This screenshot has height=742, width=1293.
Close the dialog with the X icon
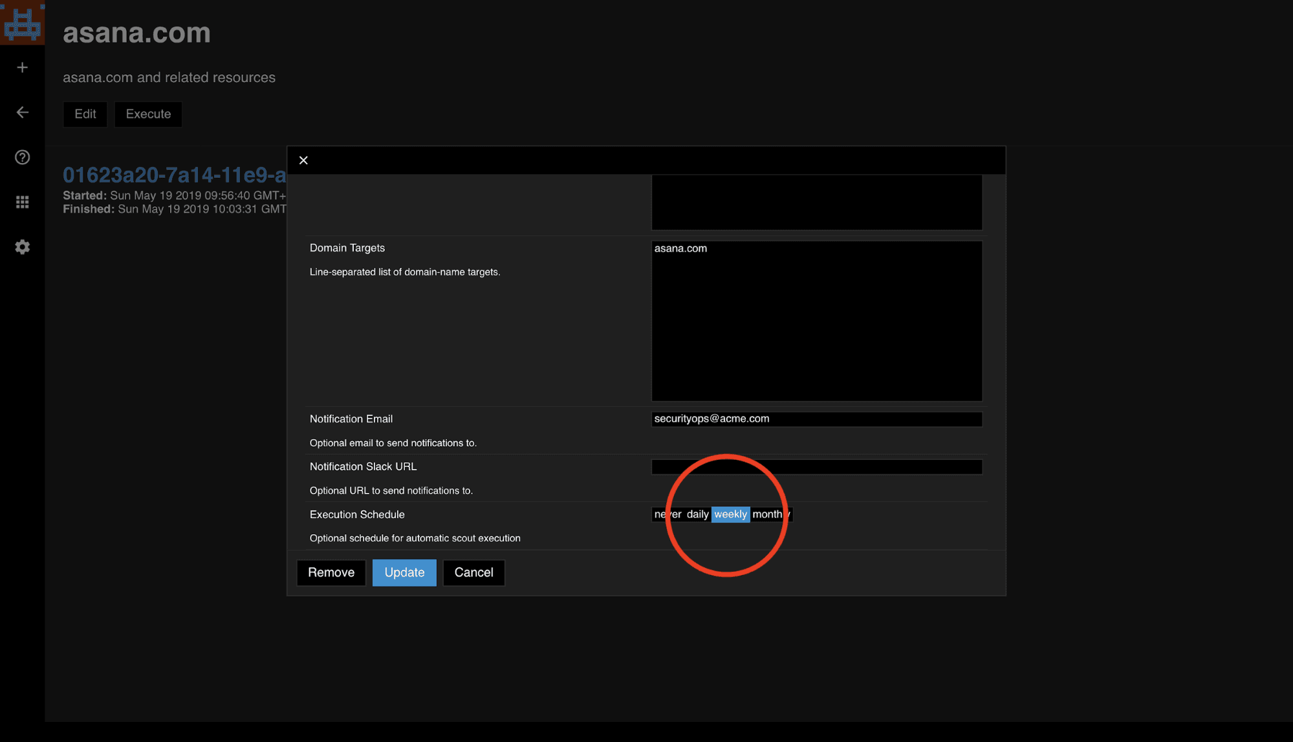(x=303, y=160)
